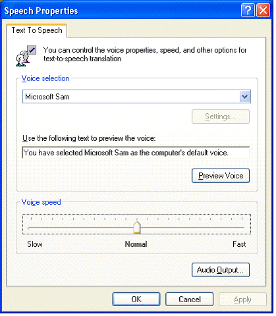Image resolution: width=276 pixels, height=316 pixels.
Task: Click the disabled Apply button
Action: point(242,300)
